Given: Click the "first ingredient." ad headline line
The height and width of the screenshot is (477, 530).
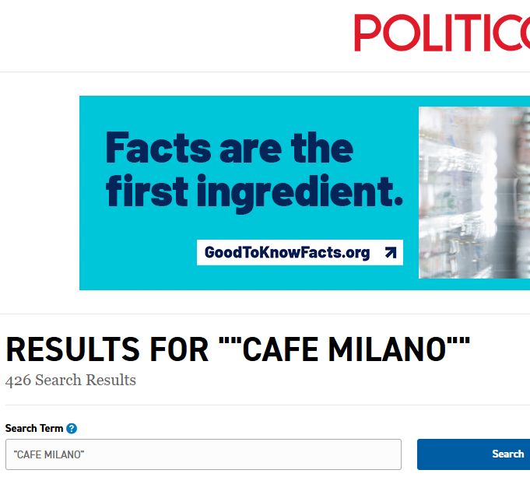Looking at the screenshot, I should [x=254, y=191].
